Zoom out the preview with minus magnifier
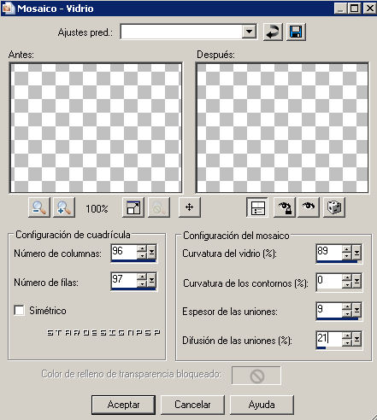The height and width of the screenshot is (420, 377). point(39,207)
